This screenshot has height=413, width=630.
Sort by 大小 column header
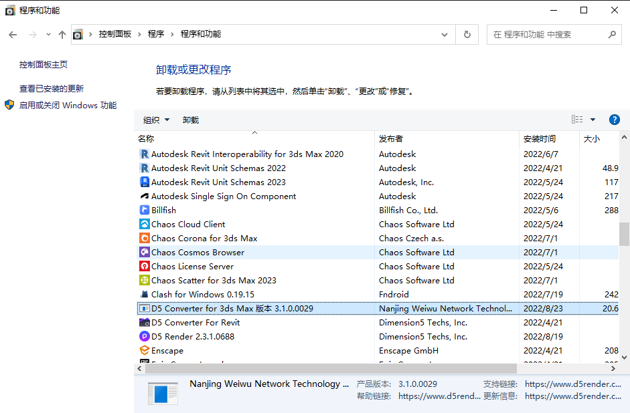tap(599, 139)
